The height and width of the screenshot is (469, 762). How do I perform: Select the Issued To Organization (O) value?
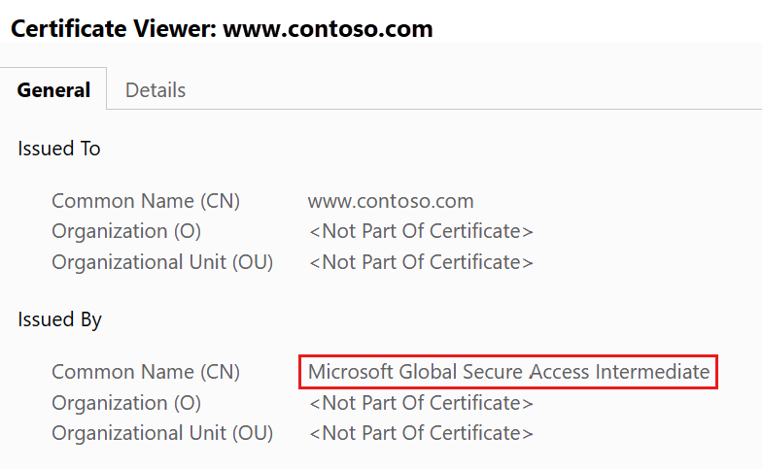click(421, 232)
